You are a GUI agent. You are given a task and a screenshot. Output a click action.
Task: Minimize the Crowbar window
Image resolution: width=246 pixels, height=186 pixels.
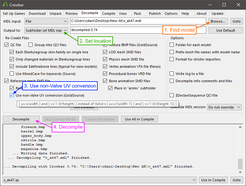(210, 5)
